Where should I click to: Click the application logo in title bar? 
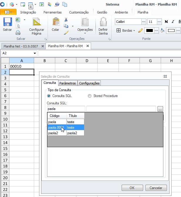click(2, 4)
